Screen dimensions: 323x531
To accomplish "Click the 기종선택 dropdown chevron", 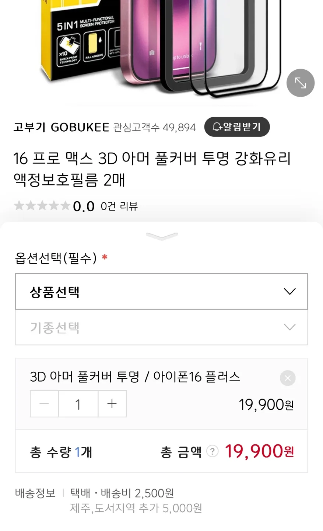I will point(290,327).
